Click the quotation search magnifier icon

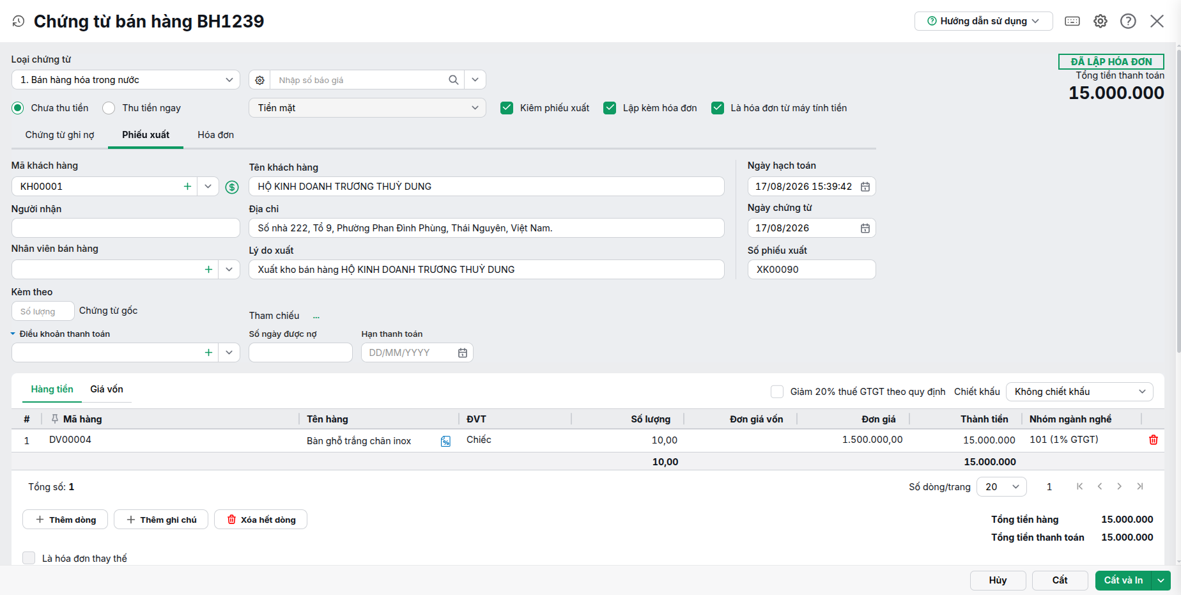(x=454, y=80)
